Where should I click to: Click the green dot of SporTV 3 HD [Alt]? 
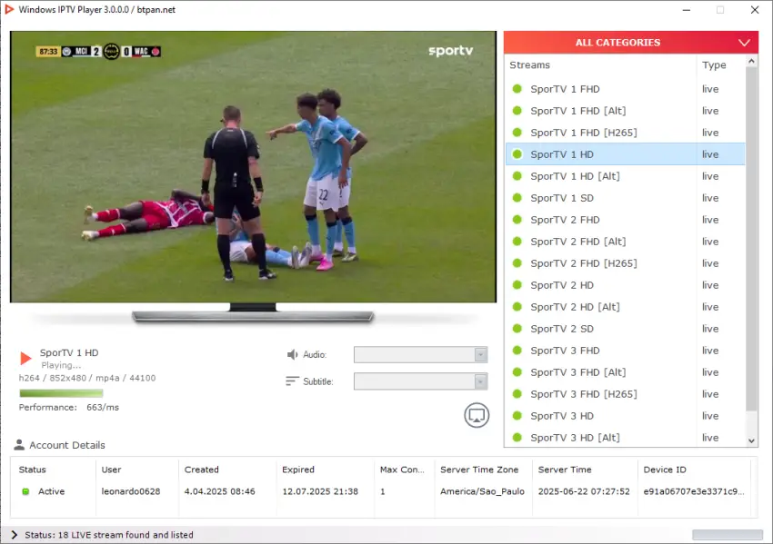coord(517,437)
